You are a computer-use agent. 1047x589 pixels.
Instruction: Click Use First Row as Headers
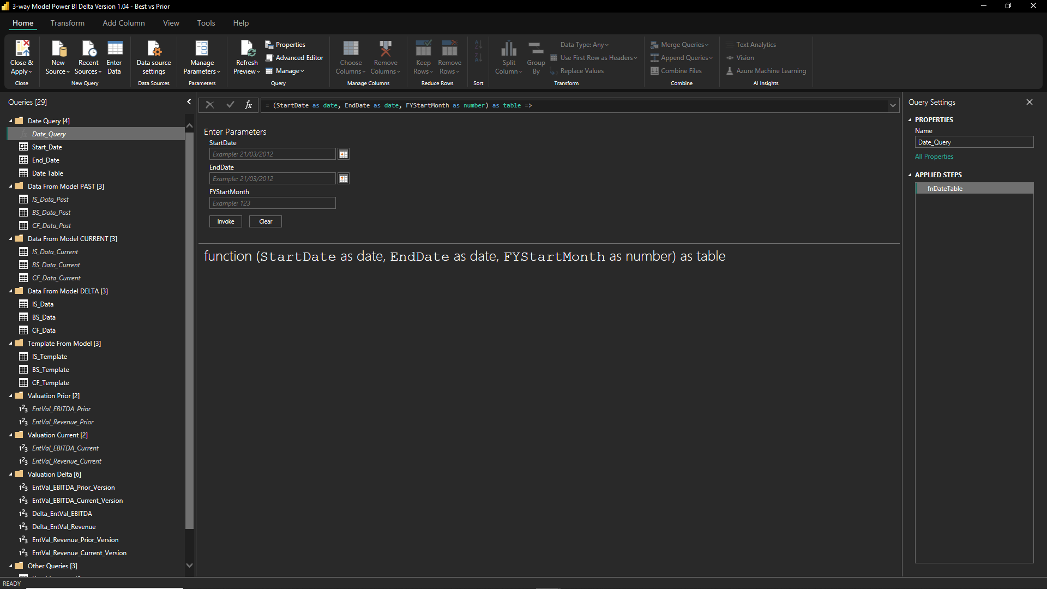pos(593,58)
